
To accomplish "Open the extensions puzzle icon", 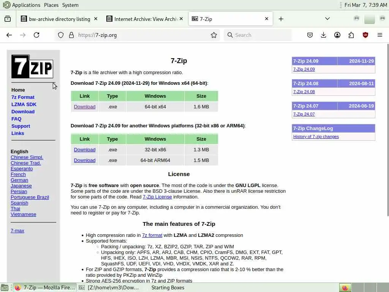I will pyautogui.click(x=351, y=35).
